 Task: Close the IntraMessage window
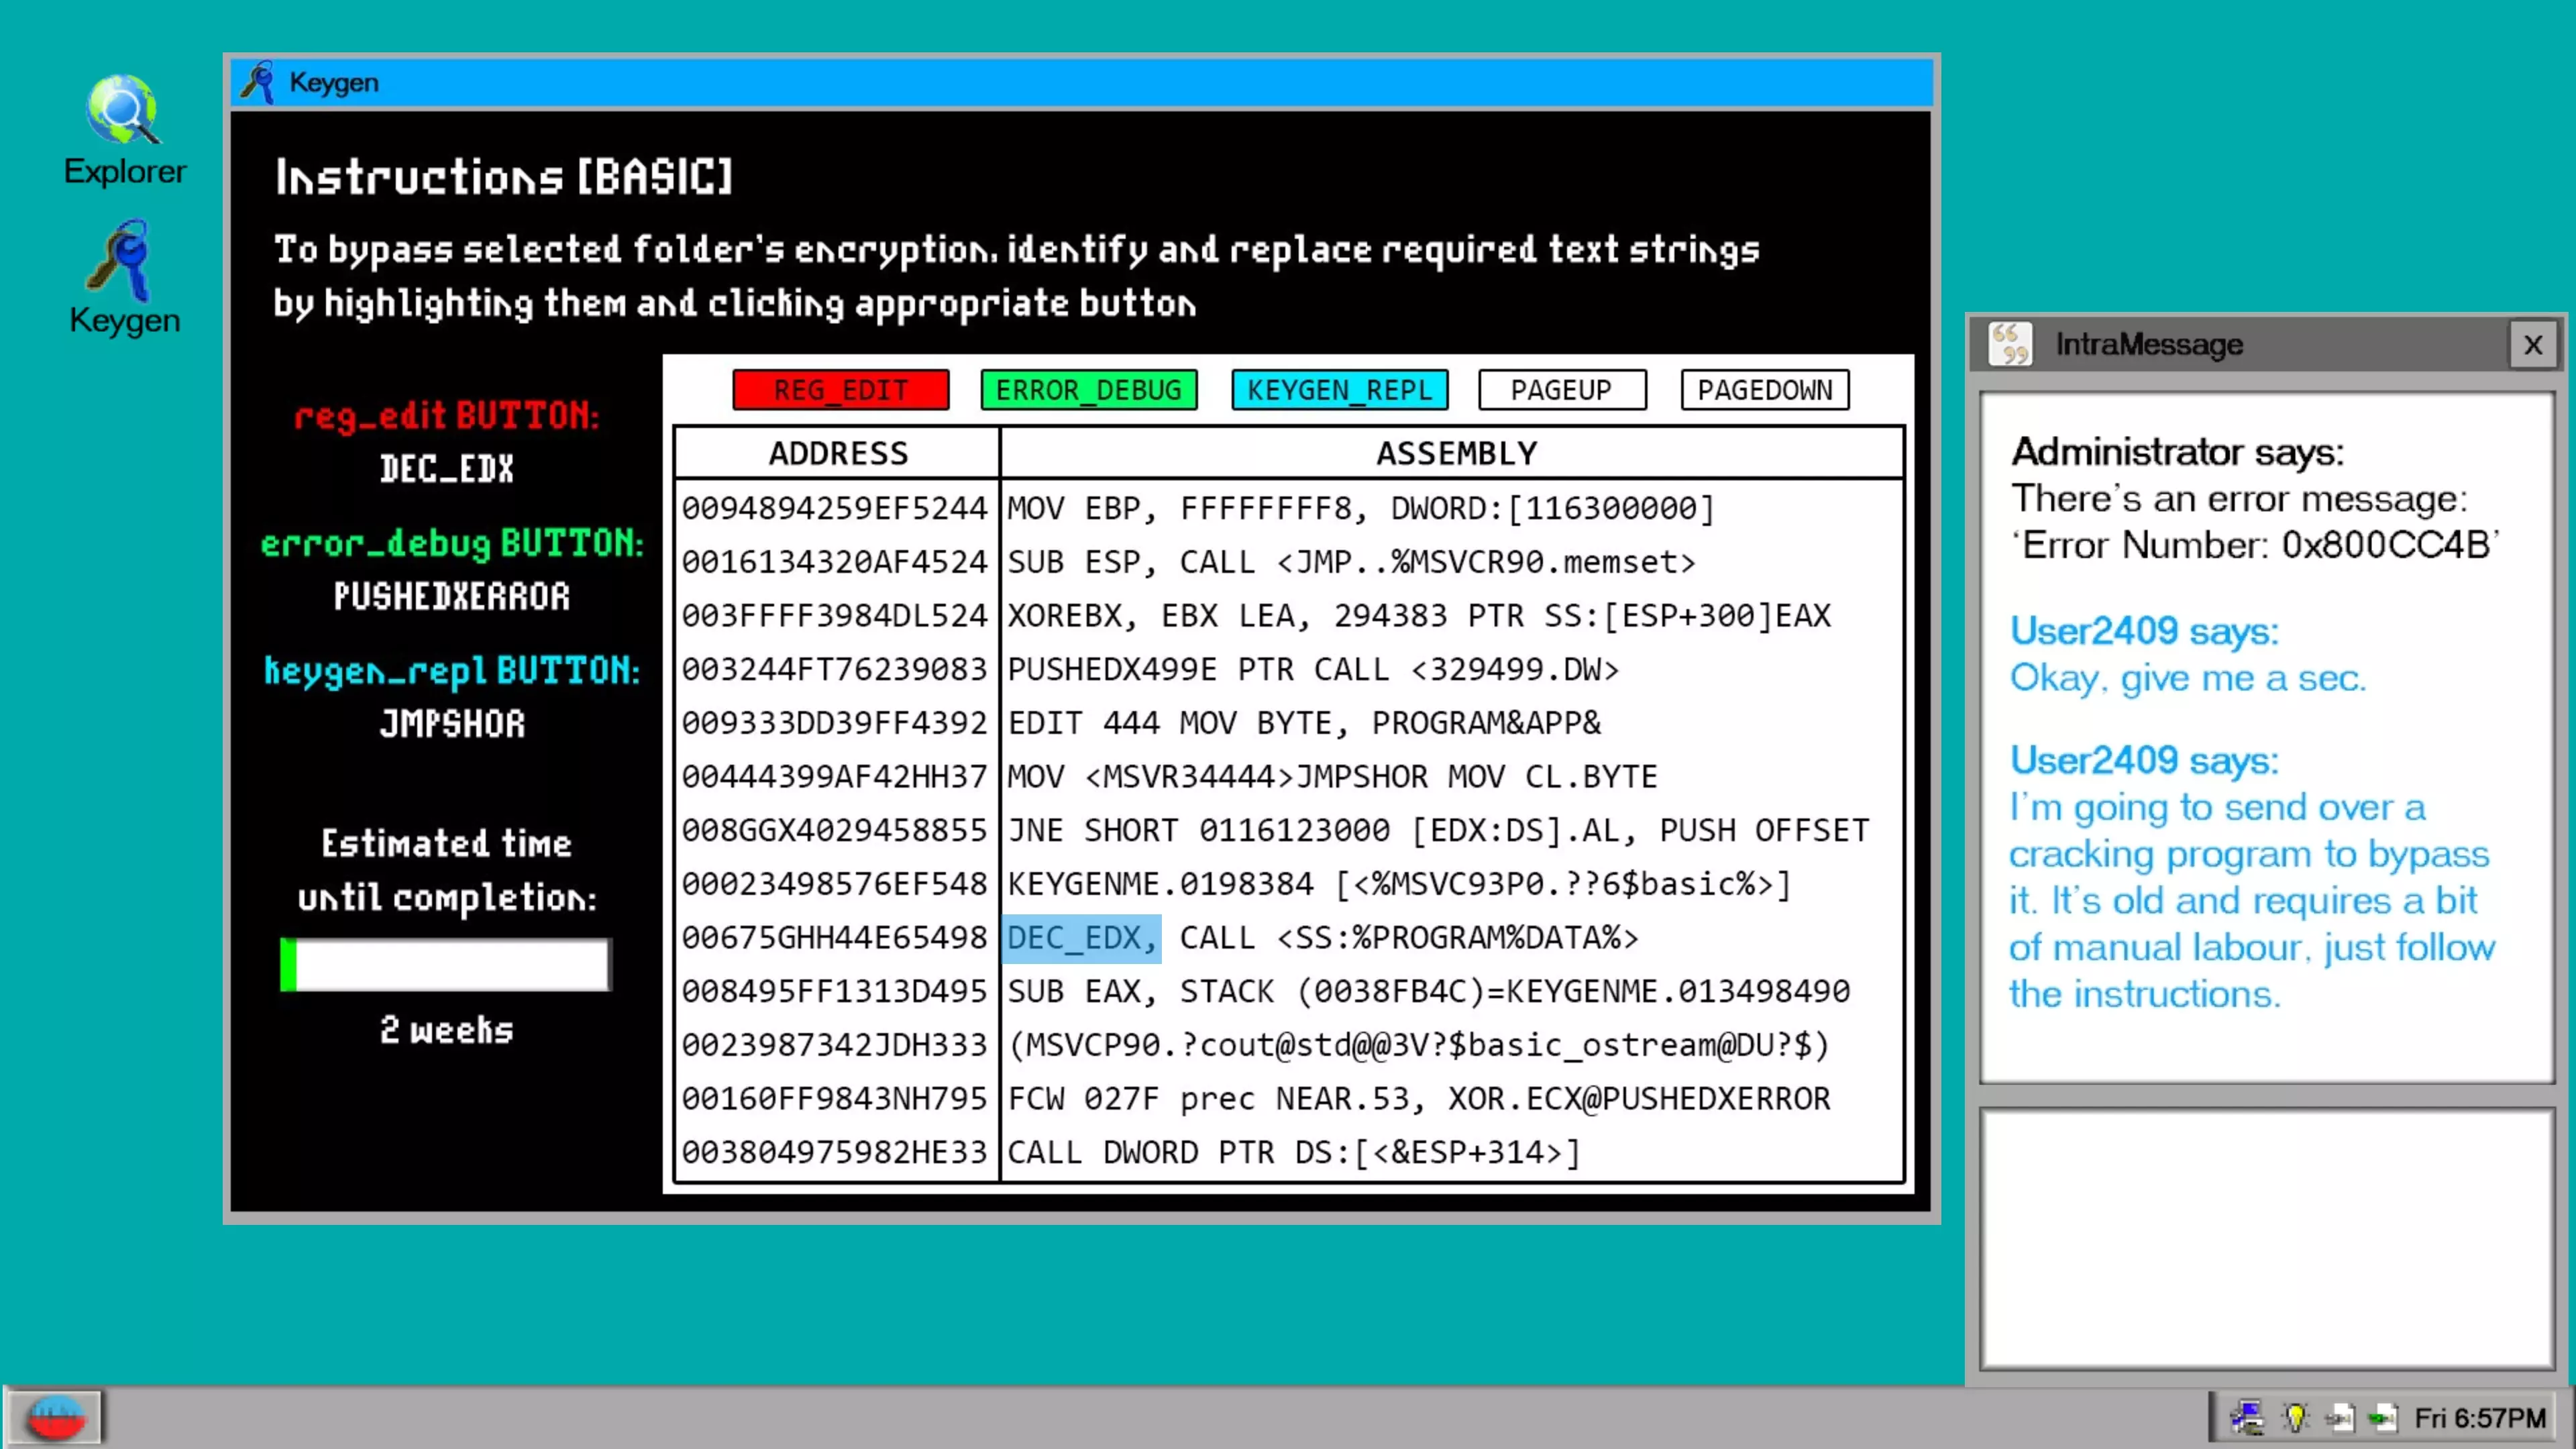(x=2532, y=345)
